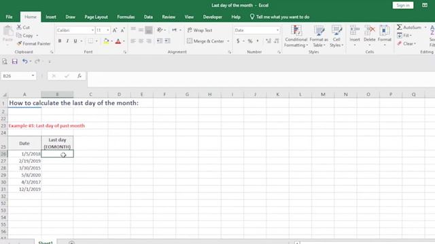Open the Borders button
Viewport: 435px width, 244px height.
(90, 41)
